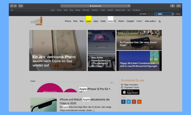Reload the page from the address bar
191x115 pixels.
129,6
